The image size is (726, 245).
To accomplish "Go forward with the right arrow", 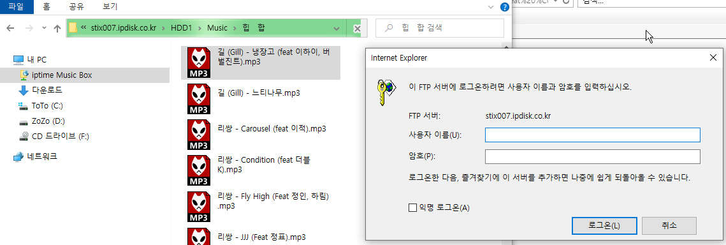I will [29, 28].
